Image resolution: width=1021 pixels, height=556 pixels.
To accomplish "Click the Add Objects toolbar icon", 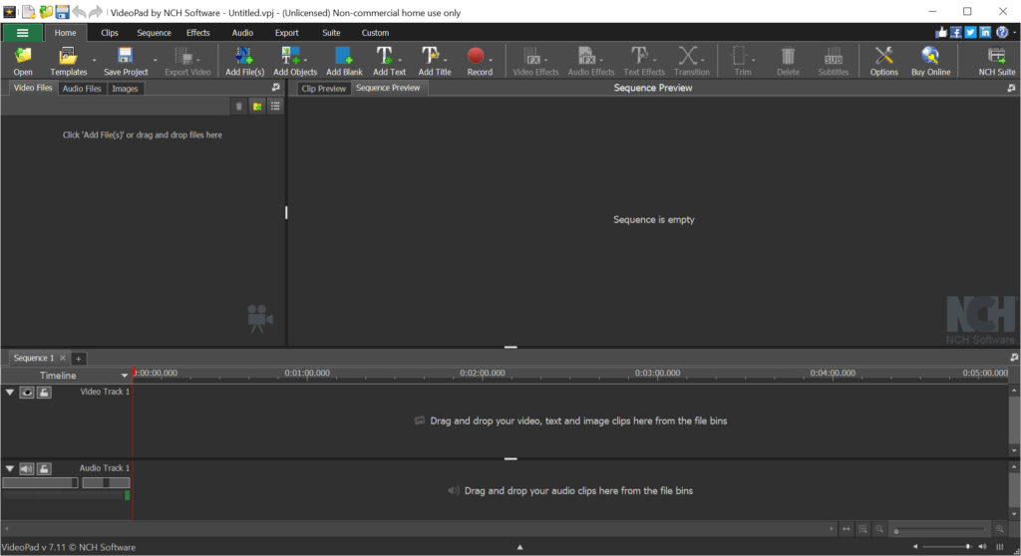I will pyautogui.click(x=294, y=61).
